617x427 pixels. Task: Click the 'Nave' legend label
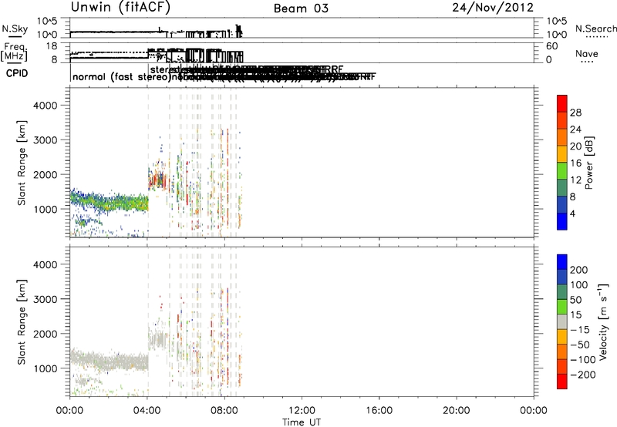pyautogui.click(x=586, y=54)
